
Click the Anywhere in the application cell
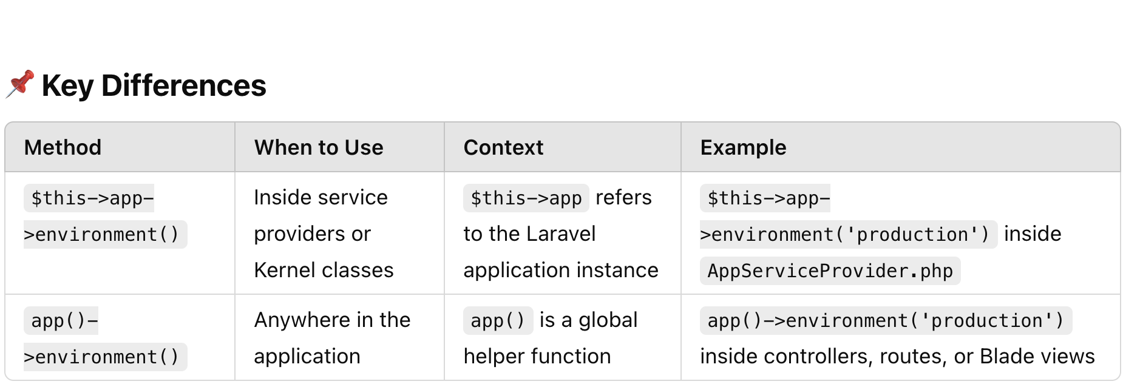tap(332, 338)
